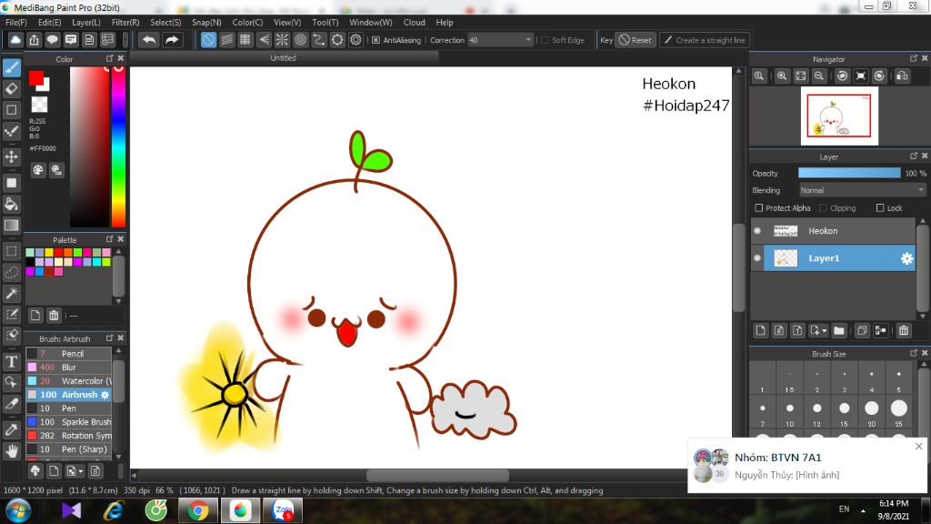This screenshot has width=931, height=524.
Task: Enable crisscross grid snap
Action: (245, 40)
